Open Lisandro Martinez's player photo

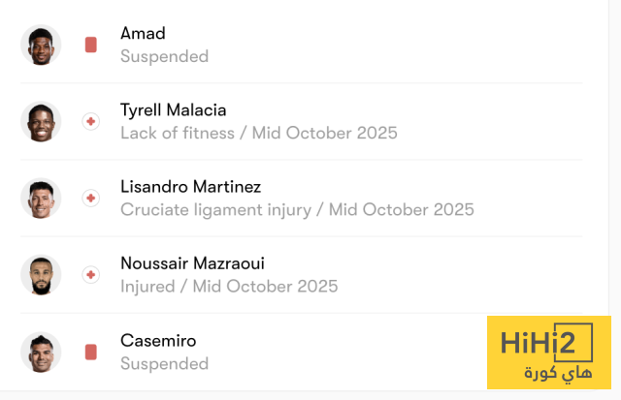click(41, 198)
